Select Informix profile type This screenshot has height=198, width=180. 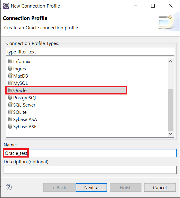22,62
